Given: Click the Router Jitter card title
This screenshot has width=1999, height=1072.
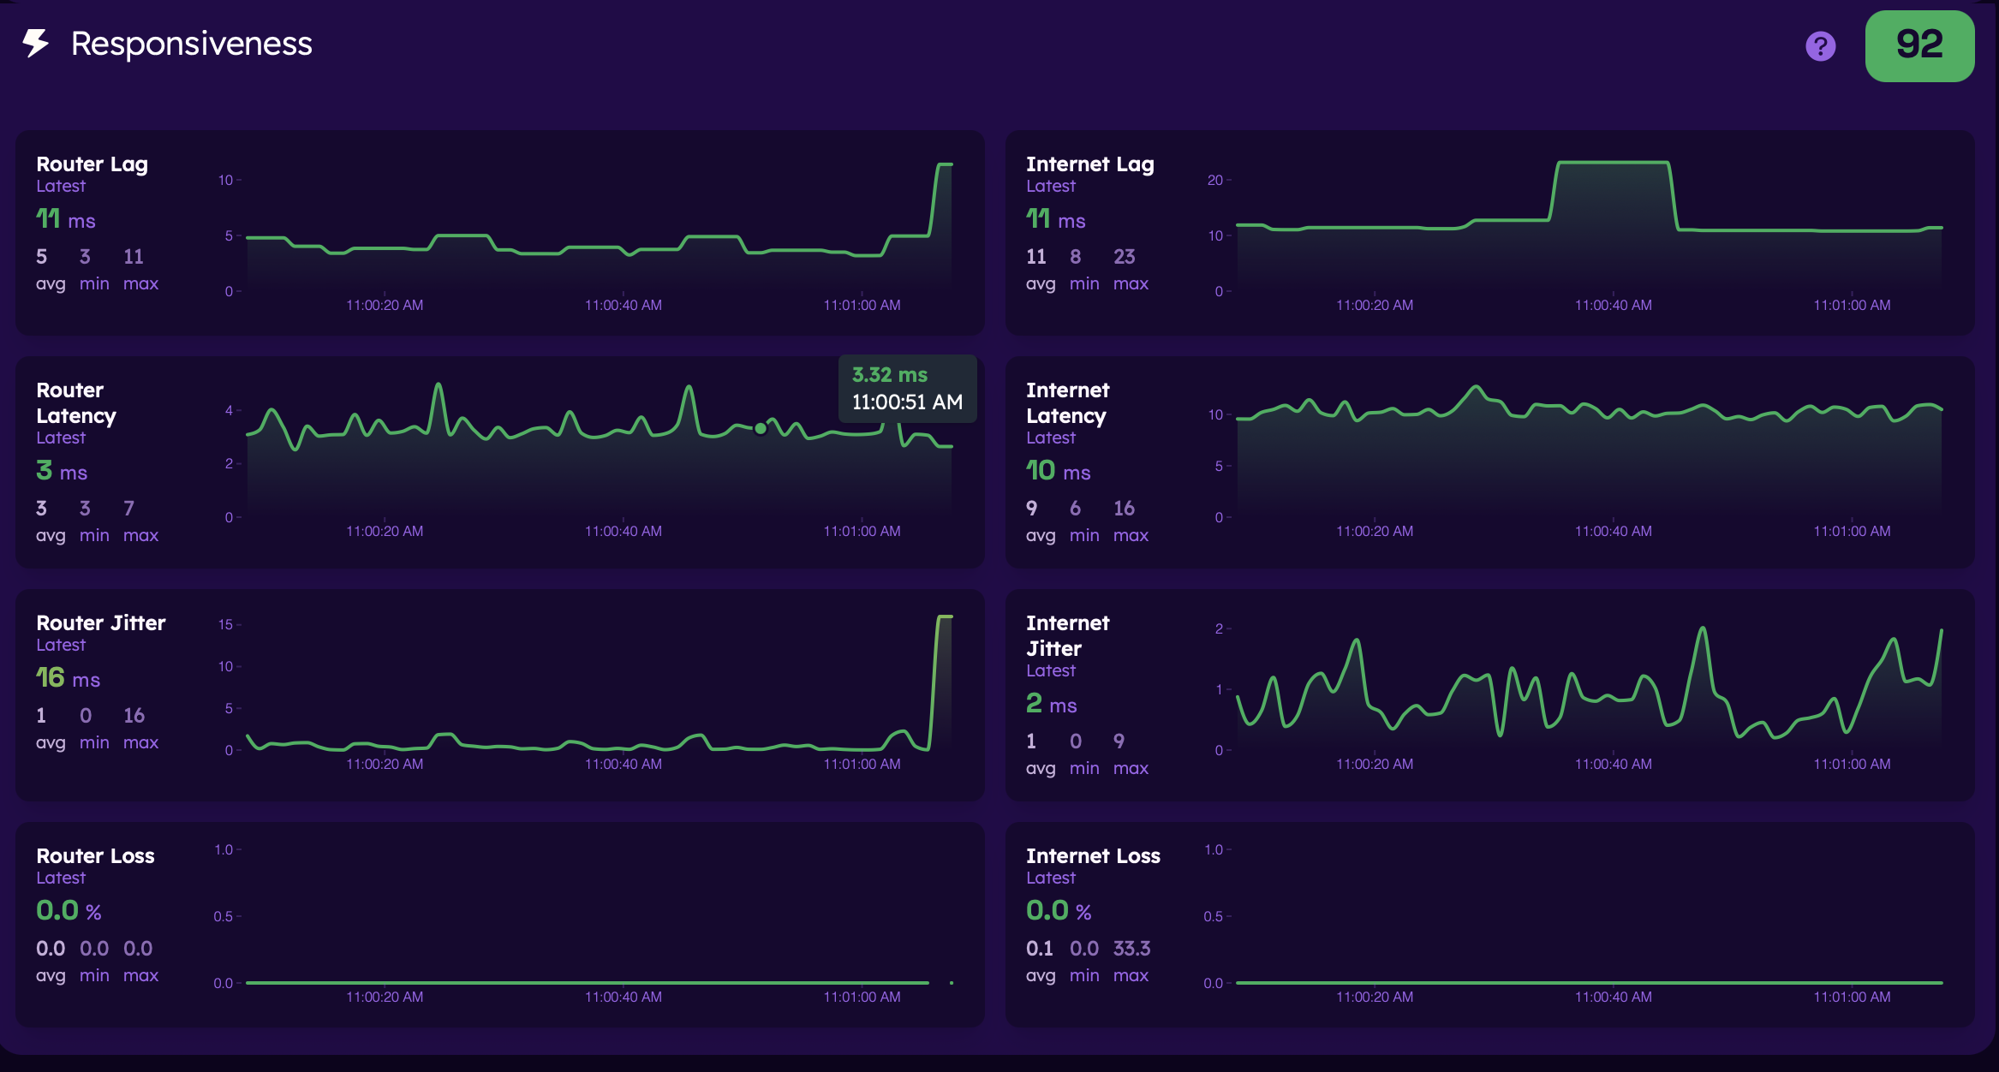Looking at the screenshot, I should pyautogui.click(x=100, y=622).
